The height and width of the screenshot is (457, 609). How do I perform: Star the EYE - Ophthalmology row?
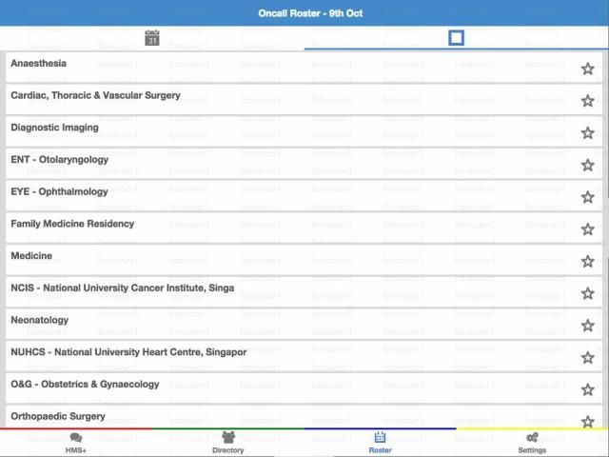(587, 198)
